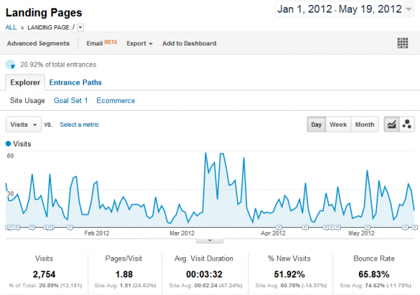
Task: Switch to the Explorer tab
Action: [25, 82]
